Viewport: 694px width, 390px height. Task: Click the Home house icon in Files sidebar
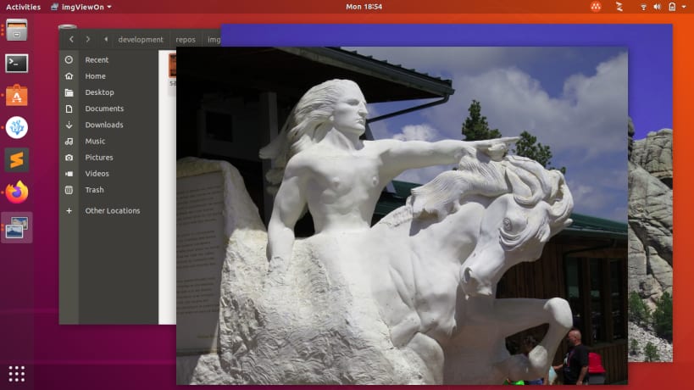pyautogui.click(x=69, y=76)
